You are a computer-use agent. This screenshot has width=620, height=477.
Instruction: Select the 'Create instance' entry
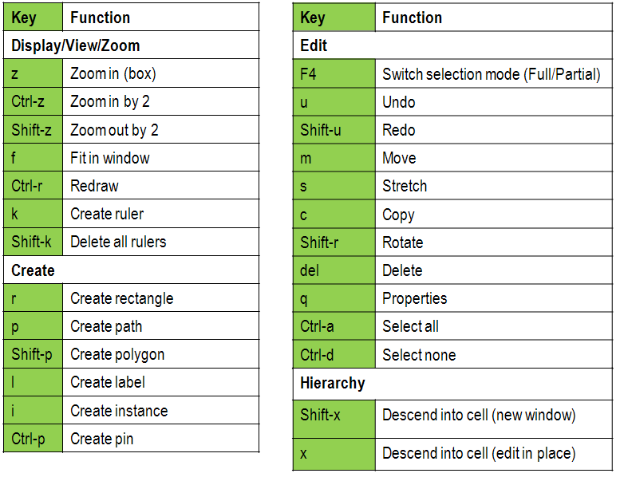pyautogui.click(x=119, y=411)
